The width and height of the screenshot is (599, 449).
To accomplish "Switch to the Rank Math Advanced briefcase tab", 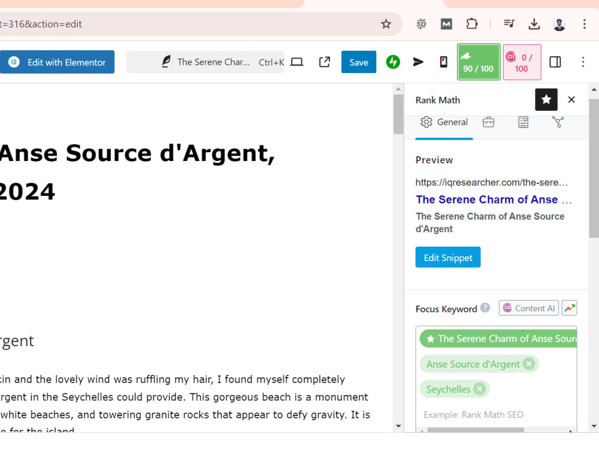I will (x=488, y=122).
